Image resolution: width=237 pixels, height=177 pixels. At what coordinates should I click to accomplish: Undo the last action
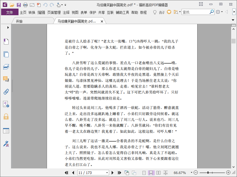coord(45,5)
